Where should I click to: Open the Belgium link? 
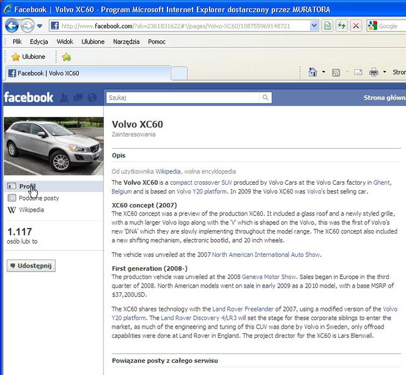[x=122, y=191]
